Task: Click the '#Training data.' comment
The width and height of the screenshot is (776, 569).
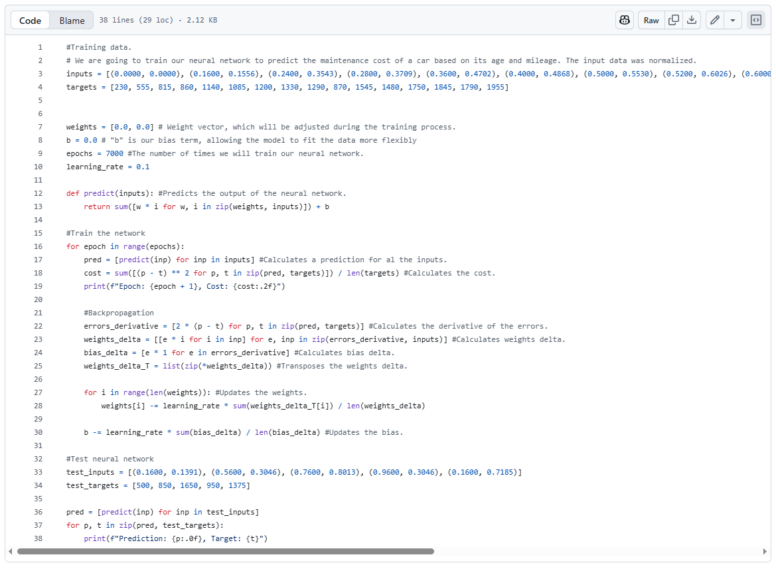Action: (99, 48)
